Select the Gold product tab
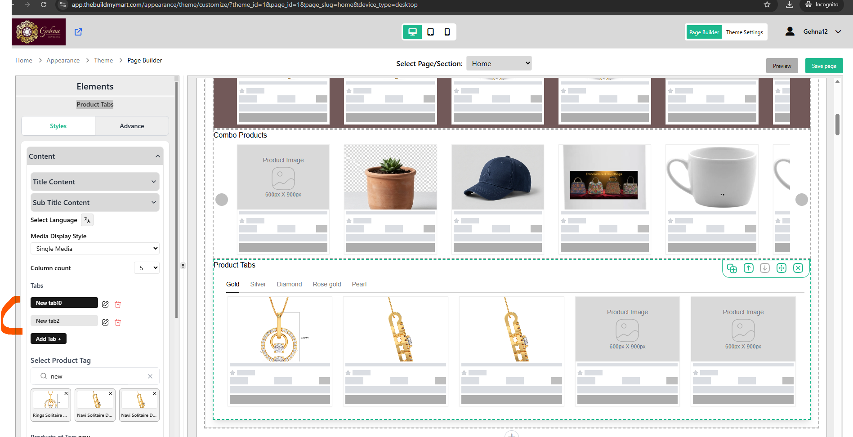The image size is (853, 437). 232,284
